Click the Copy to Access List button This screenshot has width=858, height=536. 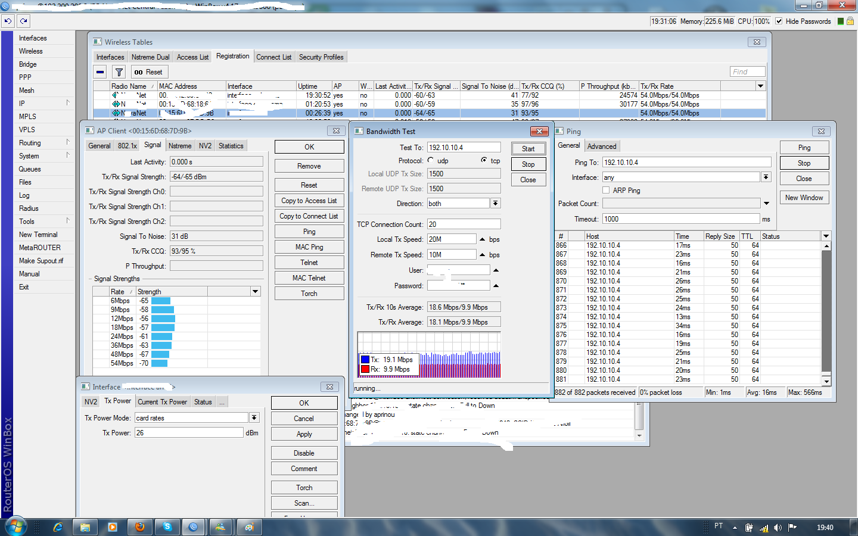309,200
